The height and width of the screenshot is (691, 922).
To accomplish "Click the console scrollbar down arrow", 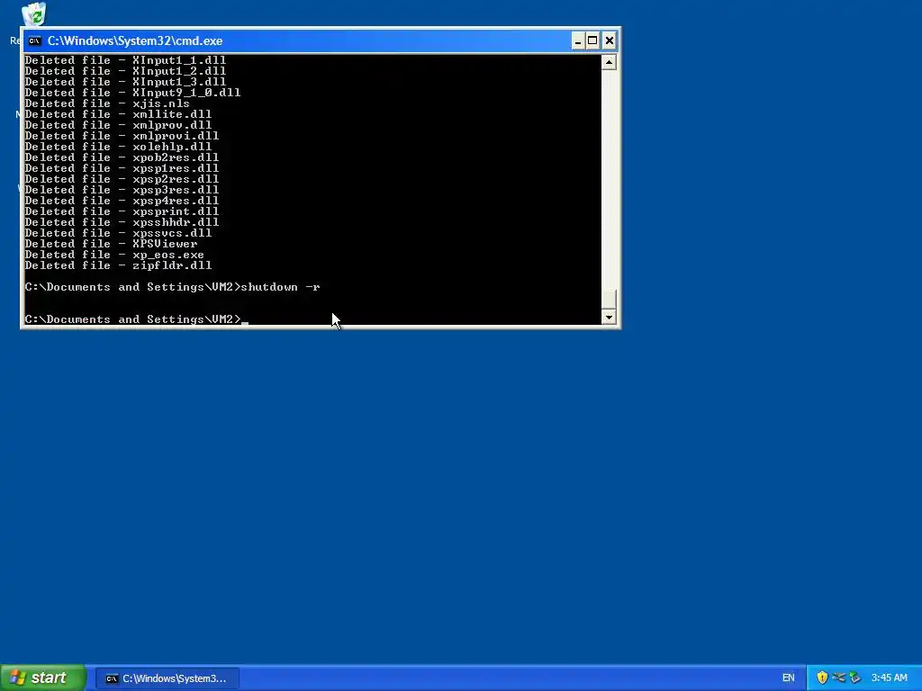I will coord(609,318).
